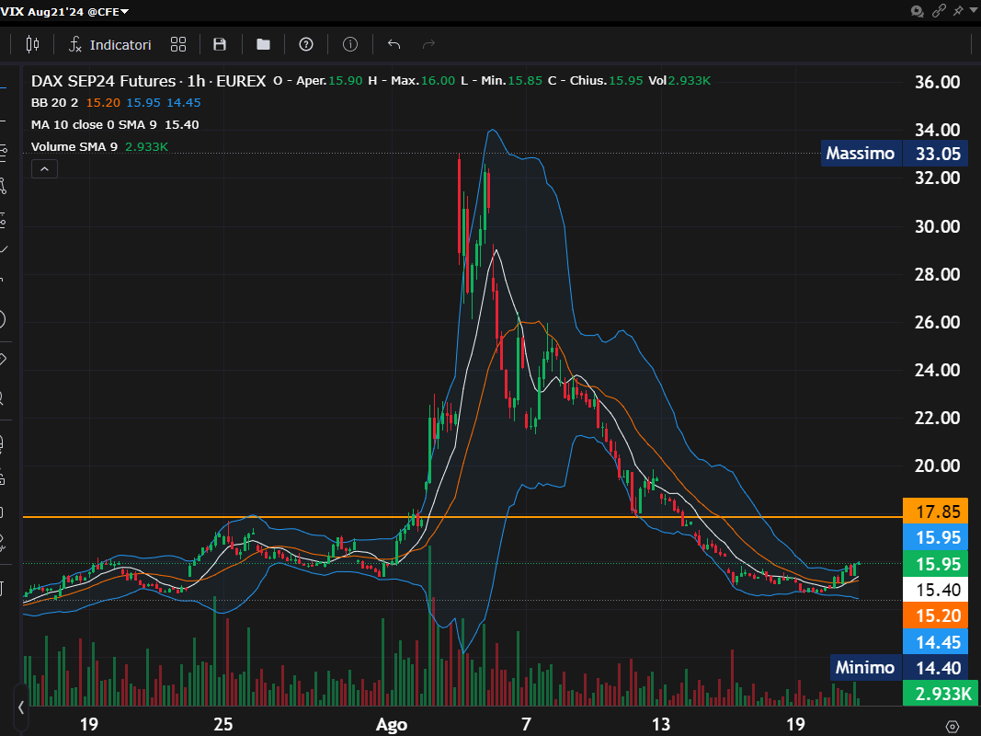The image size is (981, 736).
Task: Open the candlestick chart type selector
Action: pyautogui.click(x=33, y=44)
